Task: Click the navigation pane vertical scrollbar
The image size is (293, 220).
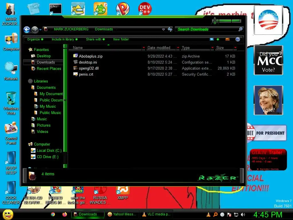Action: [x=65, y=100]
